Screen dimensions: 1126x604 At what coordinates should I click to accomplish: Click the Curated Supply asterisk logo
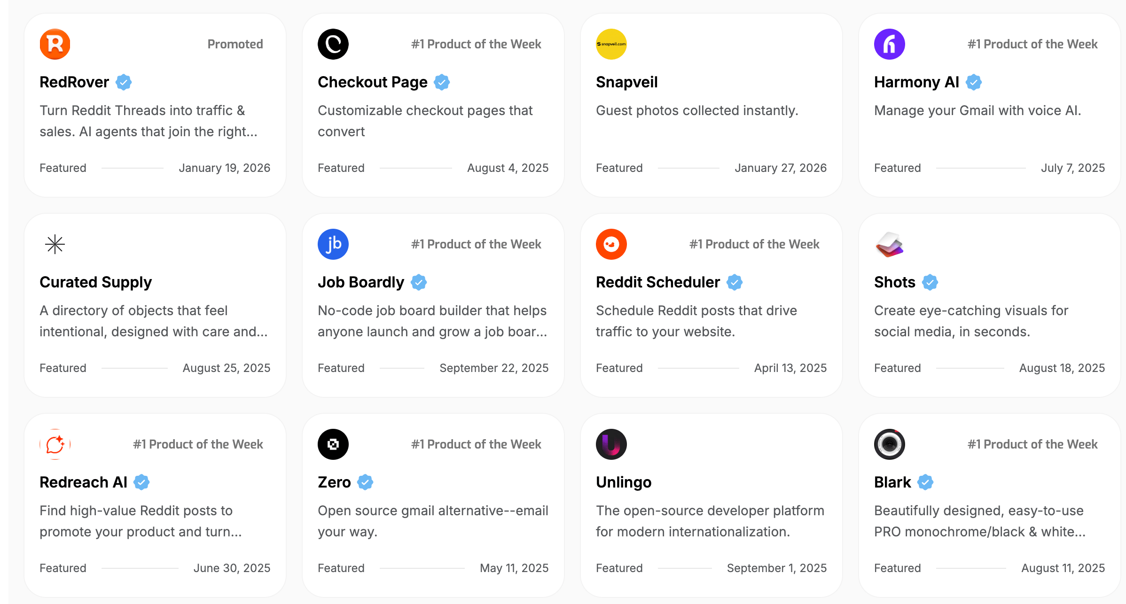55,244
